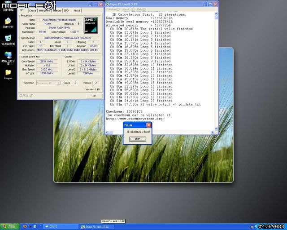The image size is (287, 230).
Task: Click the third quick launch icon in taskbar
Action: coord(35,226)
